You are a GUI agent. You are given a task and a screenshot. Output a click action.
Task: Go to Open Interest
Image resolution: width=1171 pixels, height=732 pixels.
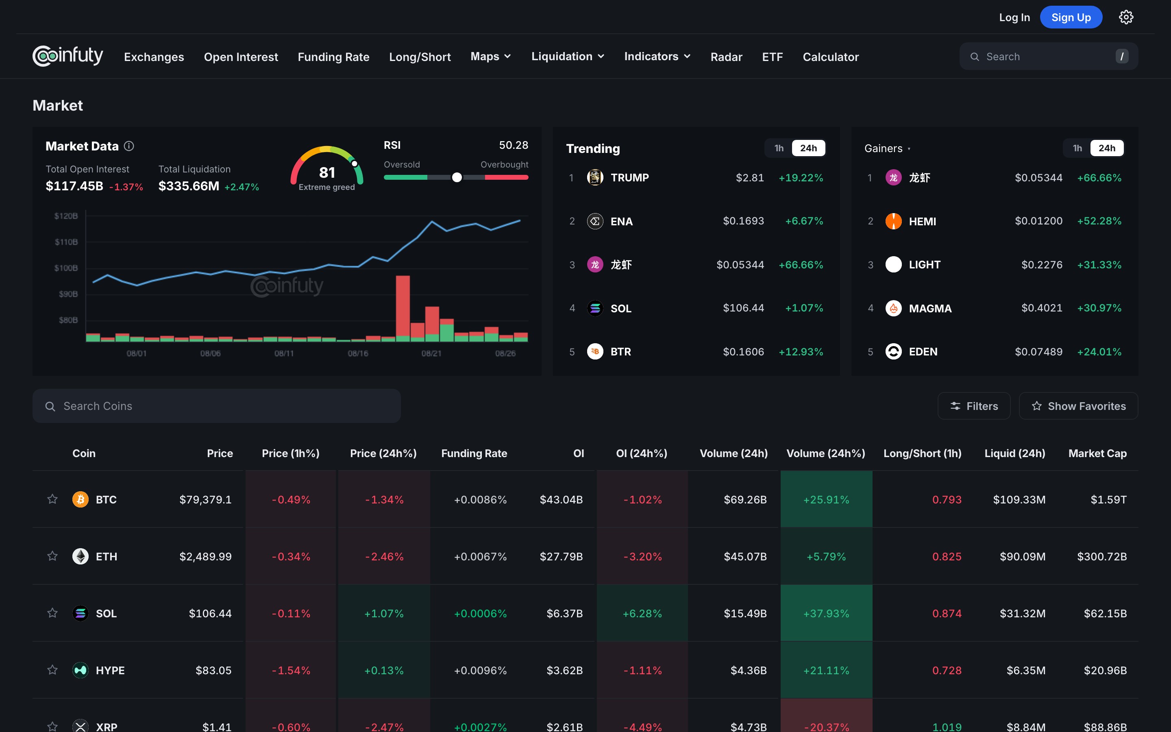coord(241,57)
